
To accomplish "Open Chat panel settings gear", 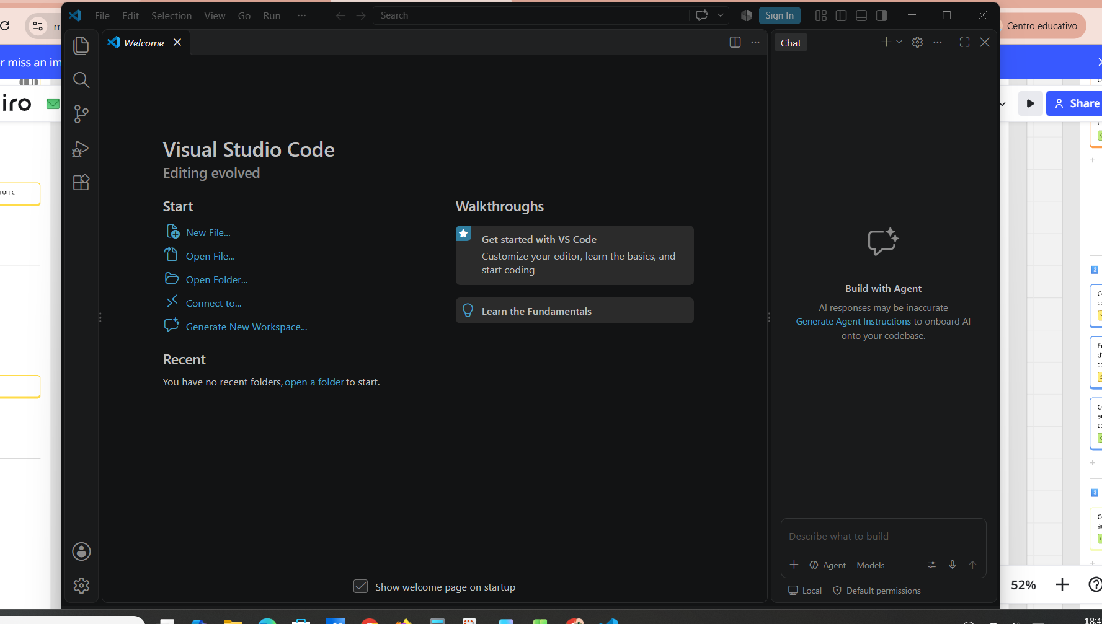I will click(x=917, y=42).
